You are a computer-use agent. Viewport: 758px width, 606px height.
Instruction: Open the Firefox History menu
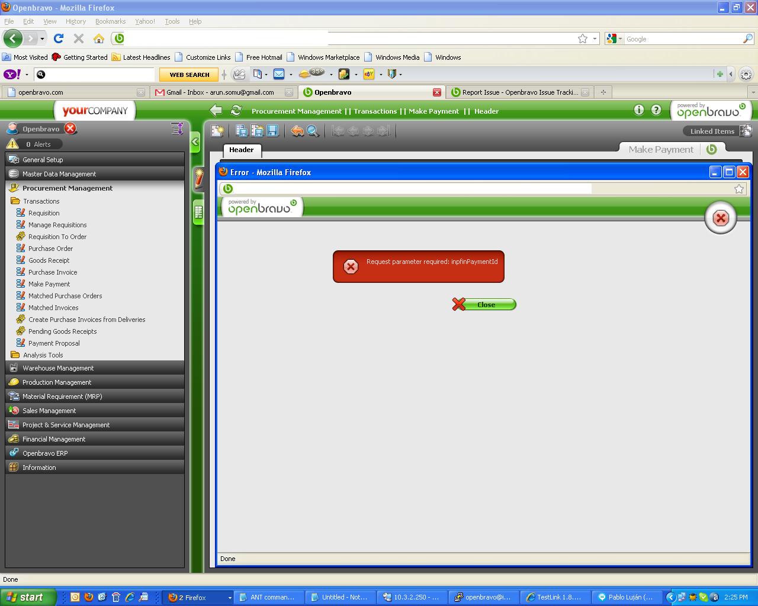point(75,21)
